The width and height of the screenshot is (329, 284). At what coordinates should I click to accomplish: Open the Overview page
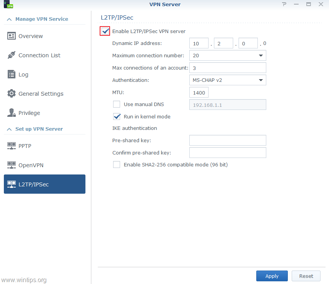tap(45, 36)
